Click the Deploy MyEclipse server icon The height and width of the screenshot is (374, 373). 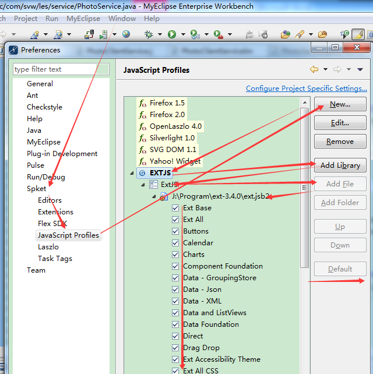89,34
